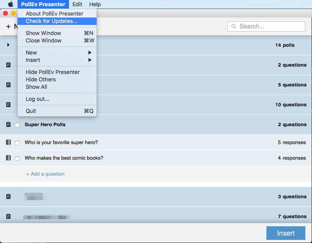This screenshot has height=243, width=312.
Task: Expand the 14 polls group triangle
Action: [x=8, y=45]
